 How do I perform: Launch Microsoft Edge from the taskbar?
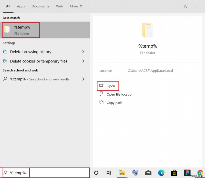coord(161,173)
